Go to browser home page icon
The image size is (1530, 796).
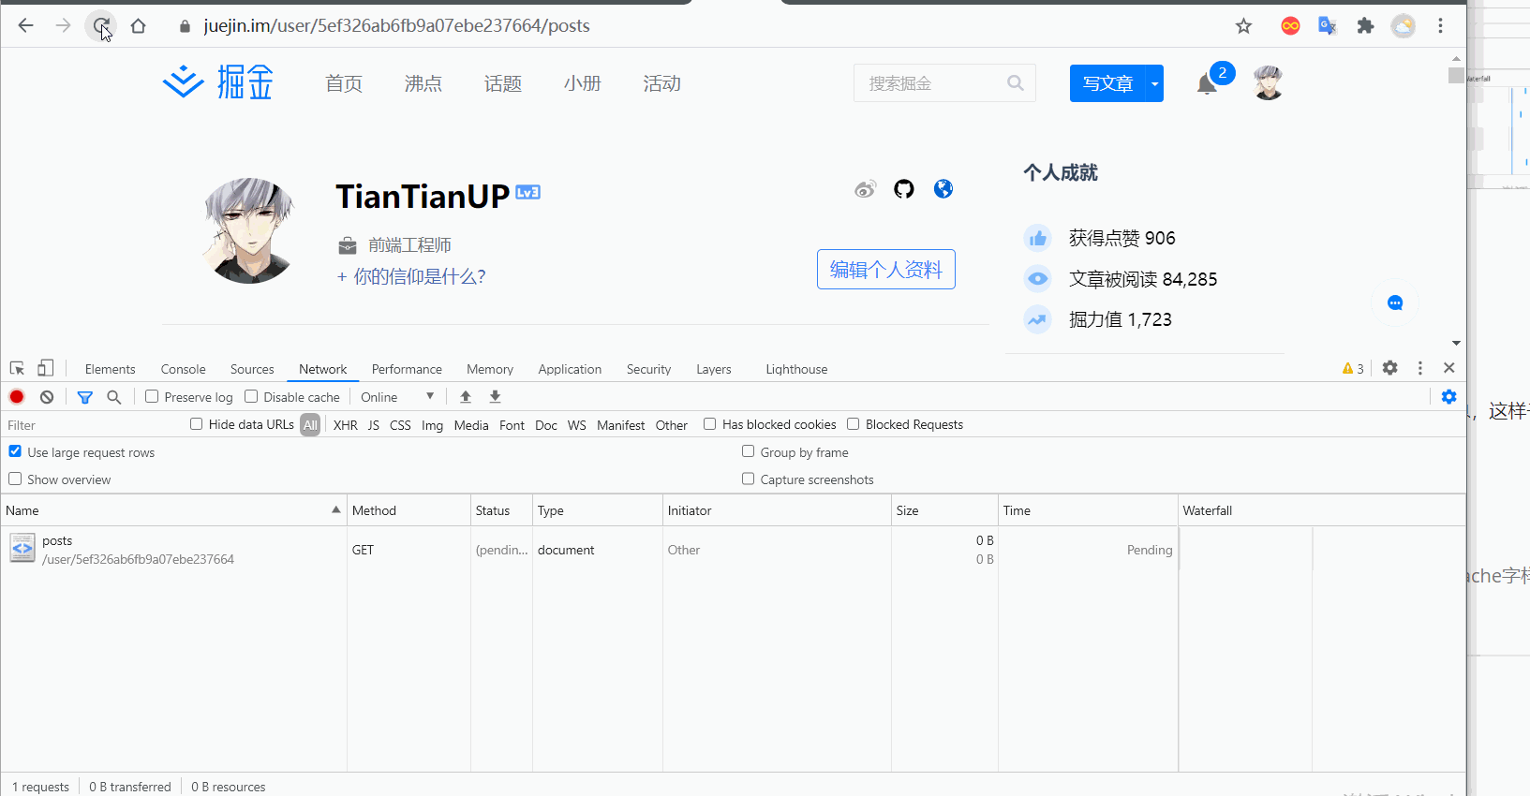tap(138, 25)
